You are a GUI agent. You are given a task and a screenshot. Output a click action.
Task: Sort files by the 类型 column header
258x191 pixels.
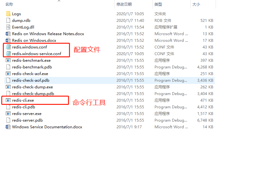click(x=158, y=4)
